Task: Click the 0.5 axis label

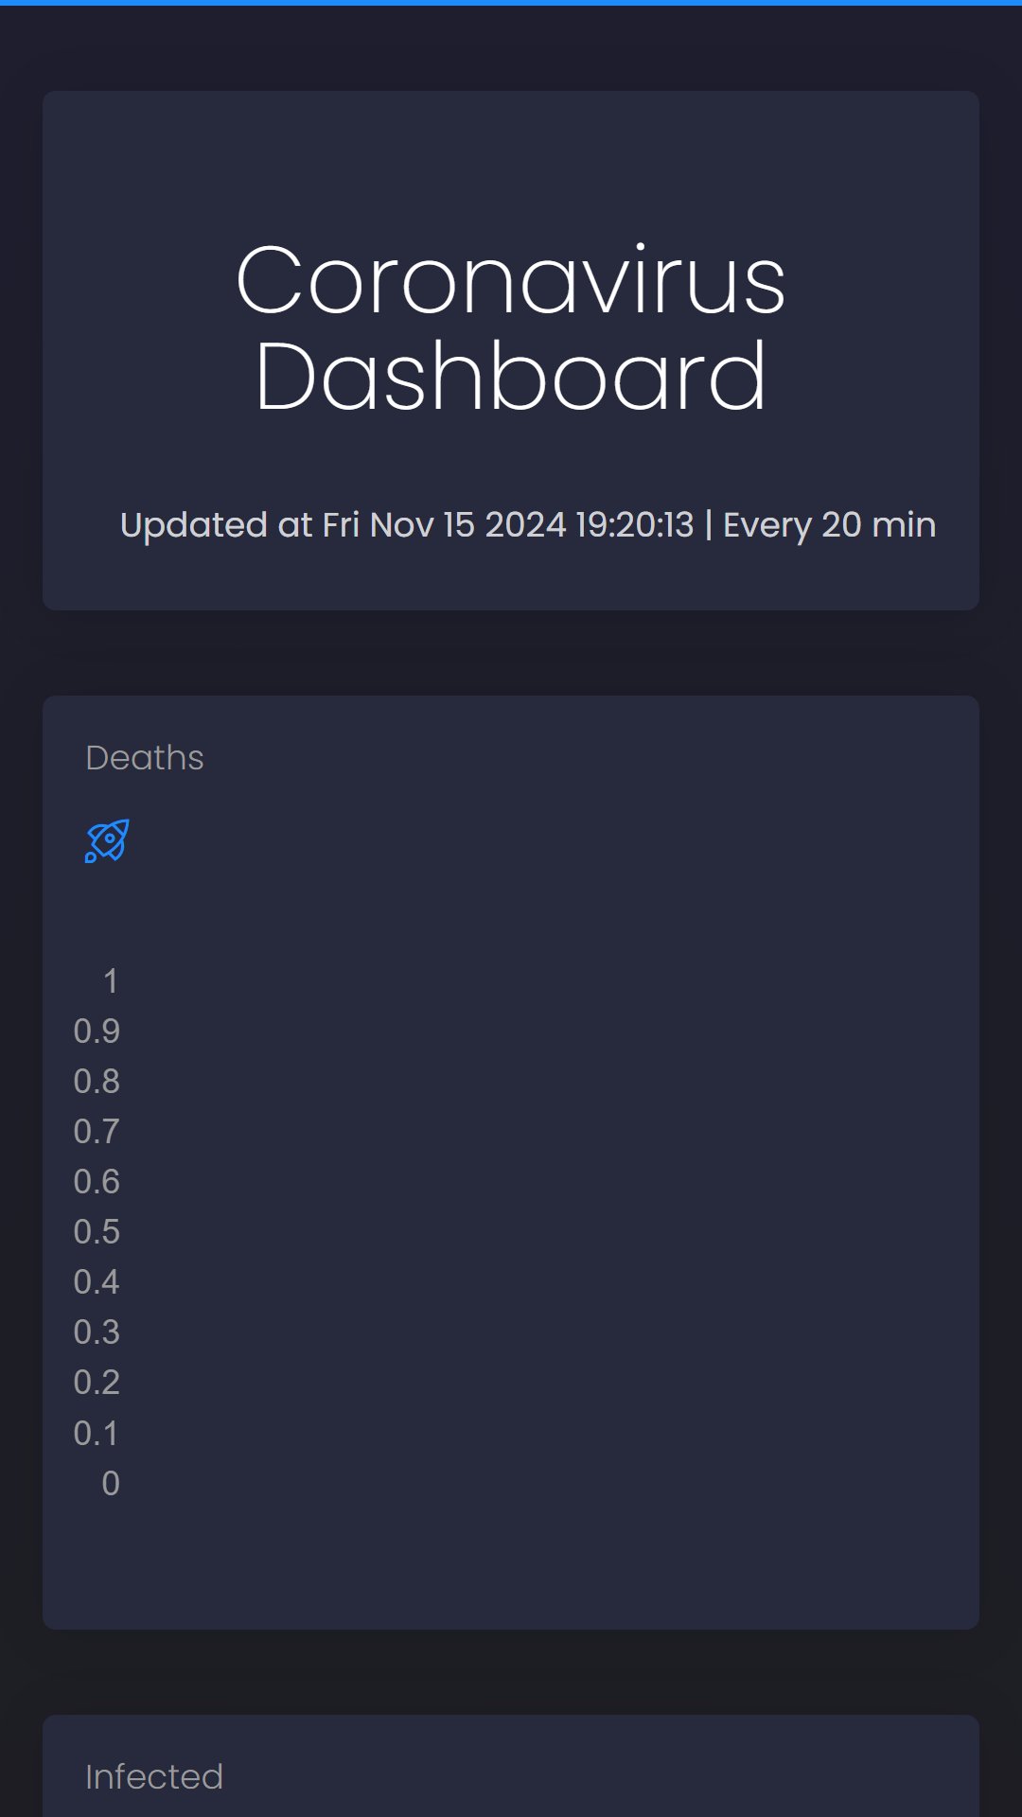Action: (x=97, y=1232)
